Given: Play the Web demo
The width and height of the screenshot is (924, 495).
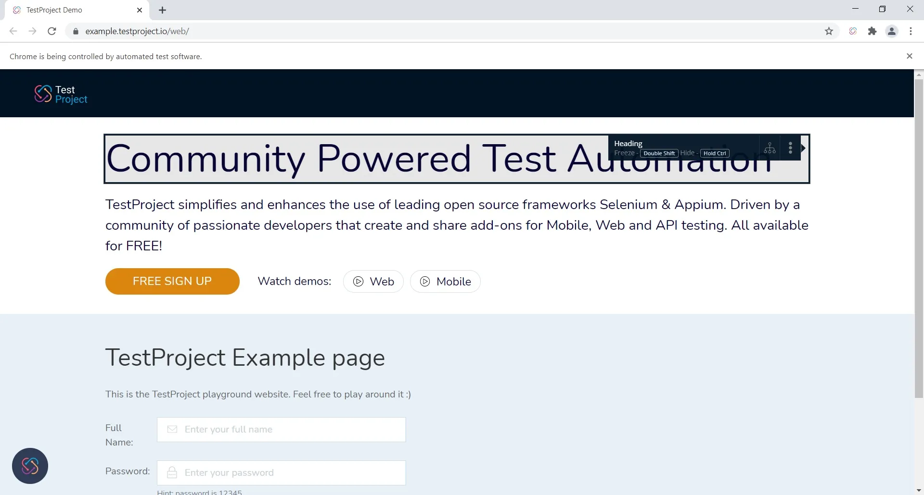Looking at the screenshot, I should (x=373, y=281).
